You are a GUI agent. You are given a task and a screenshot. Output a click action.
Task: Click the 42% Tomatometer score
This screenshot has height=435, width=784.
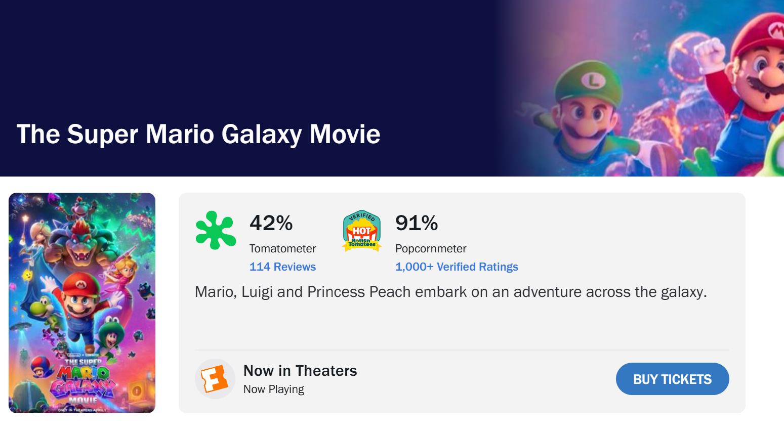pyautogui.click(x=271, y=223)
